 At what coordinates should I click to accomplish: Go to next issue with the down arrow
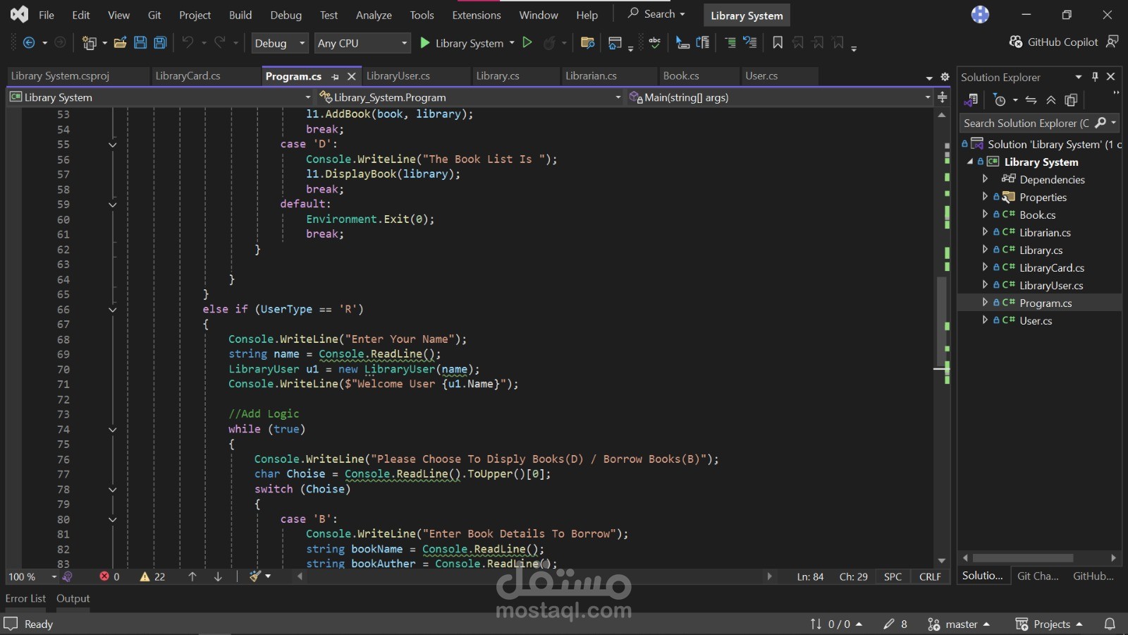pyautogui.click(x=218, y=576)
